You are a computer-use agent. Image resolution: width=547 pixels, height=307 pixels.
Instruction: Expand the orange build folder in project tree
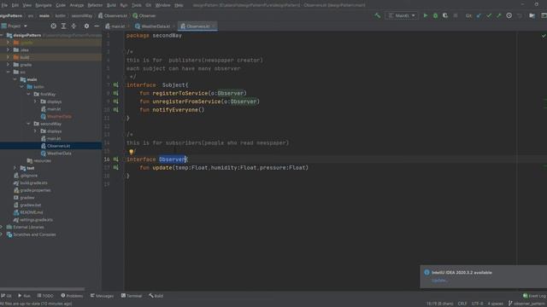coord(9,57)
